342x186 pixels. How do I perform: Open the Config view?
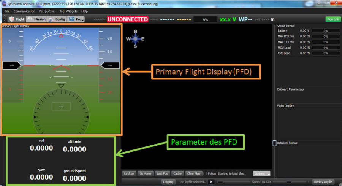click(x=57, y=19)
